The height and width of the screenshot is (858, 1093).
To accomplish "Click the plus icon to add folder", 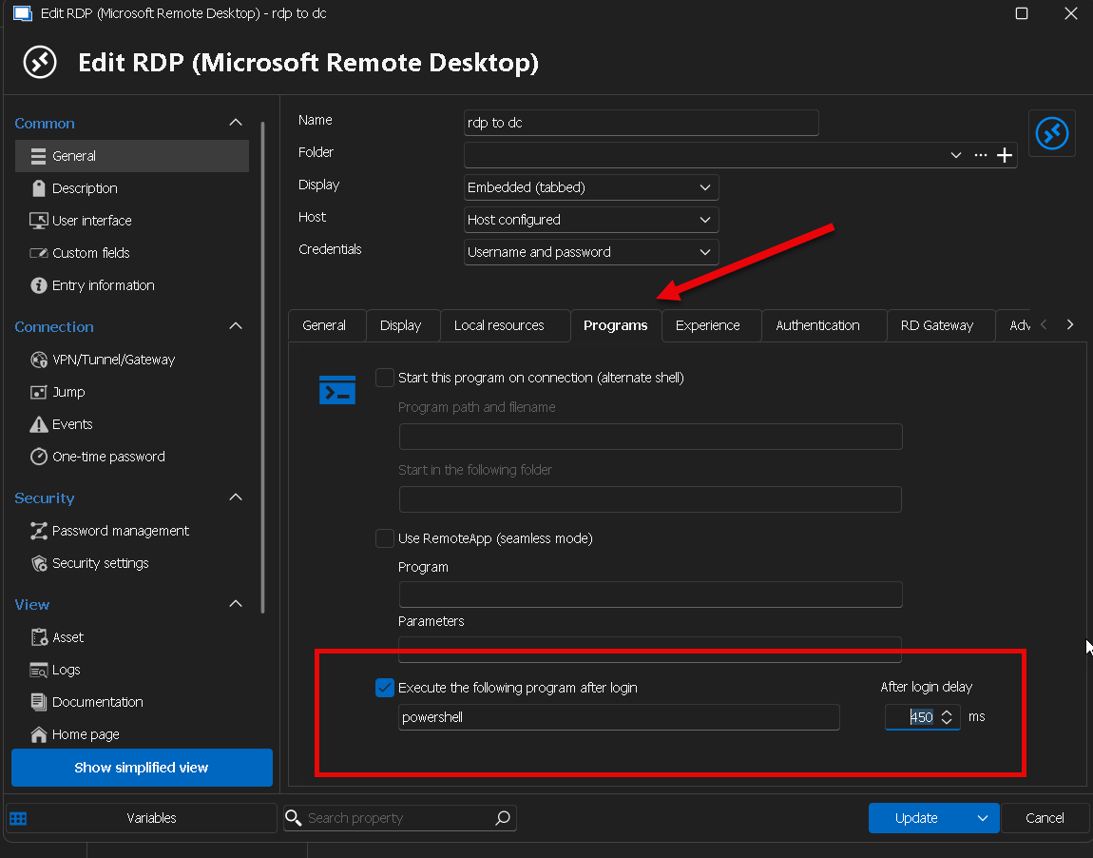I will click(x=1005, y=155).
